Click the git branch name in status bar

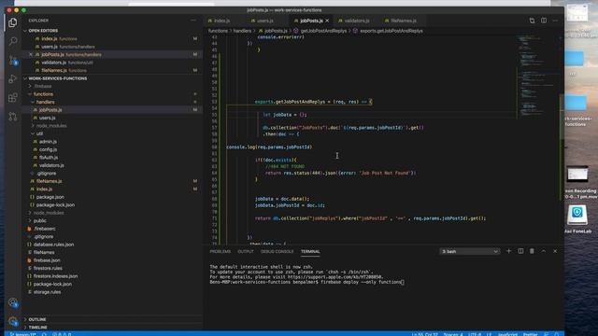tap(22, 334)
